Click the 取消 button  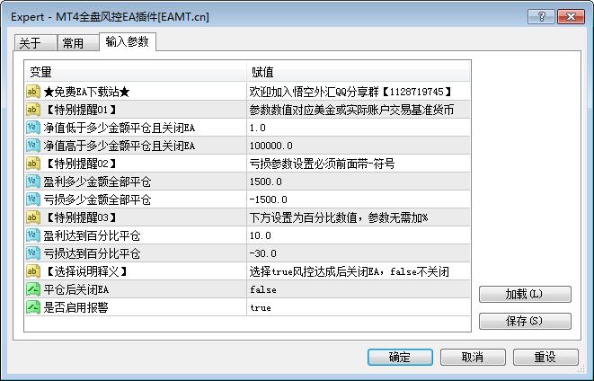(x=473, y=357)
